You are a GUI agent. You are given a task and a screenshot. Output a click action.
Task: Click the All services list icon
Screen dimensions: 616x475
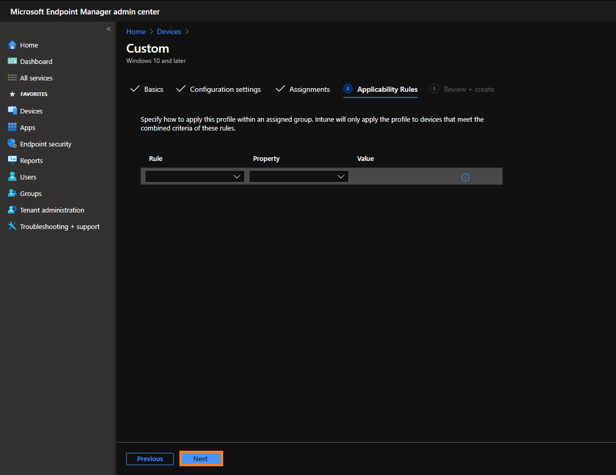(x=12, y=78)
